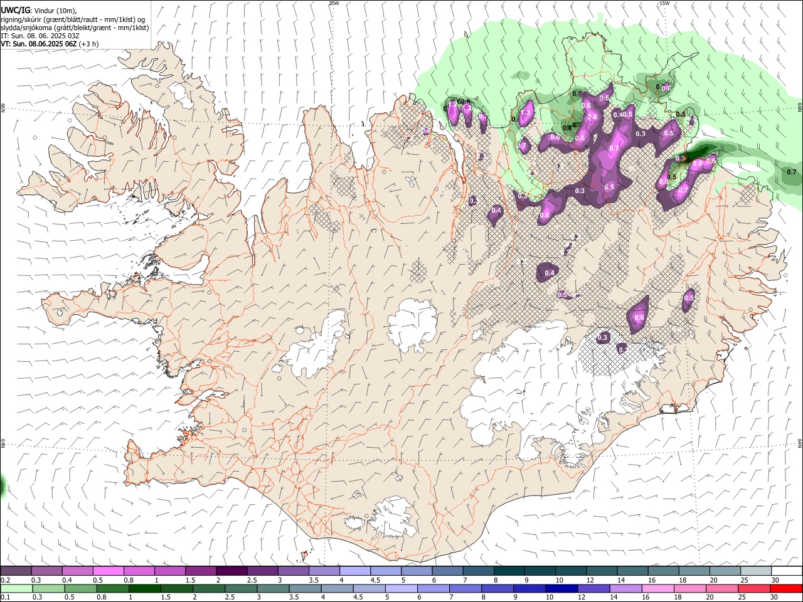The image size is (803, 602).
Task: Pick the dark mauve 0.2 swatch in purple row
Action: (16, 571)
